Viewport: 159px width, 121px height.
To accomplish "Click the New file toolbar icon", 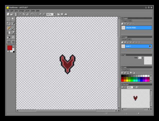I will tap(8, 14).
